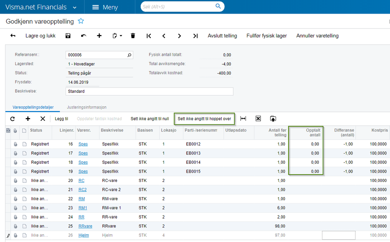This screenshot has height=242, width=390.
Task: Click Sett ikke angitt til hoppet over
Action: (x=204, y=119)
